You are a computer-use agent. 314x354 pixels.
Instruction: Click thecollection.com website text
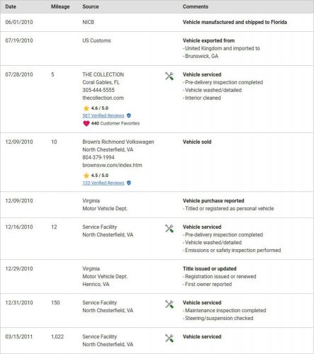coord(103,98)
